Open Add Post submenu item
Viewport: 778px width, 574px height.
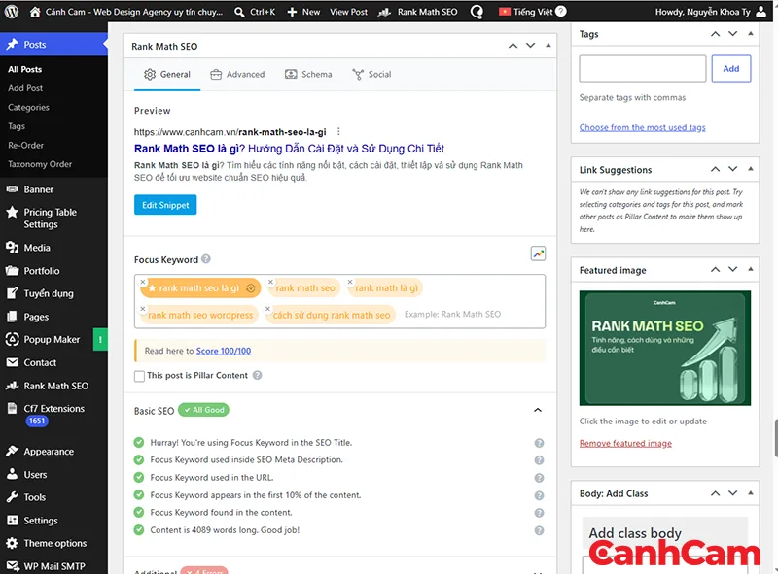coord(25,88)
